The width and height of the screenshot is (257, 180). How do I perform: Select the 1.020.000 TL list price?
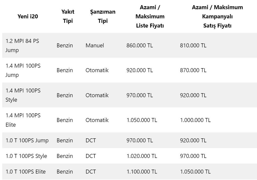point(142,156)
